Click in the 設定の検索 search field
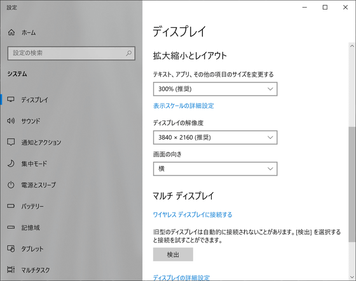This screenshot has height=281, width=356. point(71,53)
